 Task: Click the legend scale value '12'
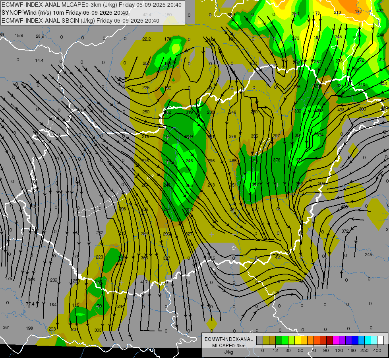tap(275, 350)
